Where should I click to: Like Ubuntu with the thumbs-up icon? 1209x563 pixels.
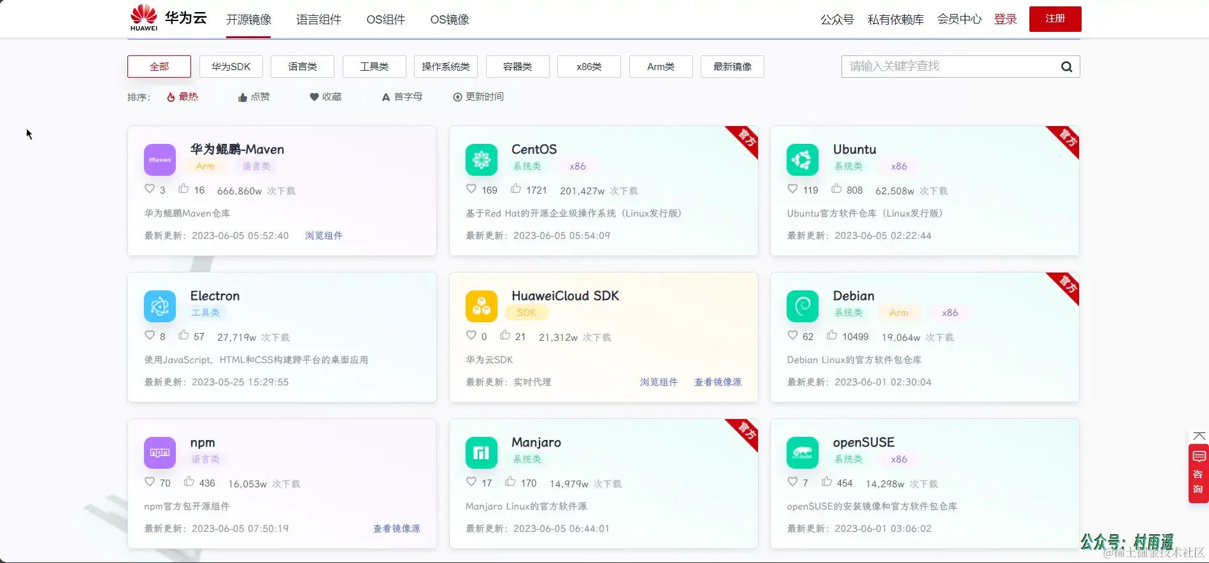(836, 189)
